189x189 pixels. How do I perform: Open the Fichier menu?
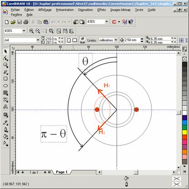tap(15, 10)
